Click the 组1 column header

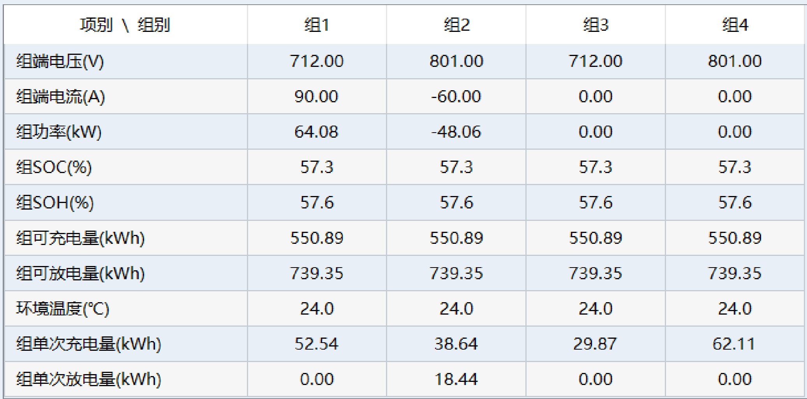[317, 25]
